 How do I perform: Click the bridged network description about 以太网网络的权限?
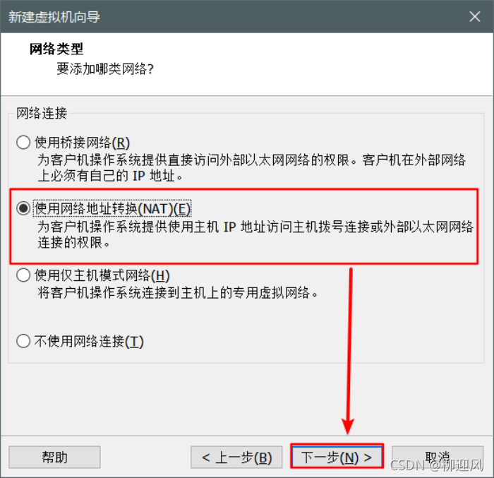click(x=251, y=168)
